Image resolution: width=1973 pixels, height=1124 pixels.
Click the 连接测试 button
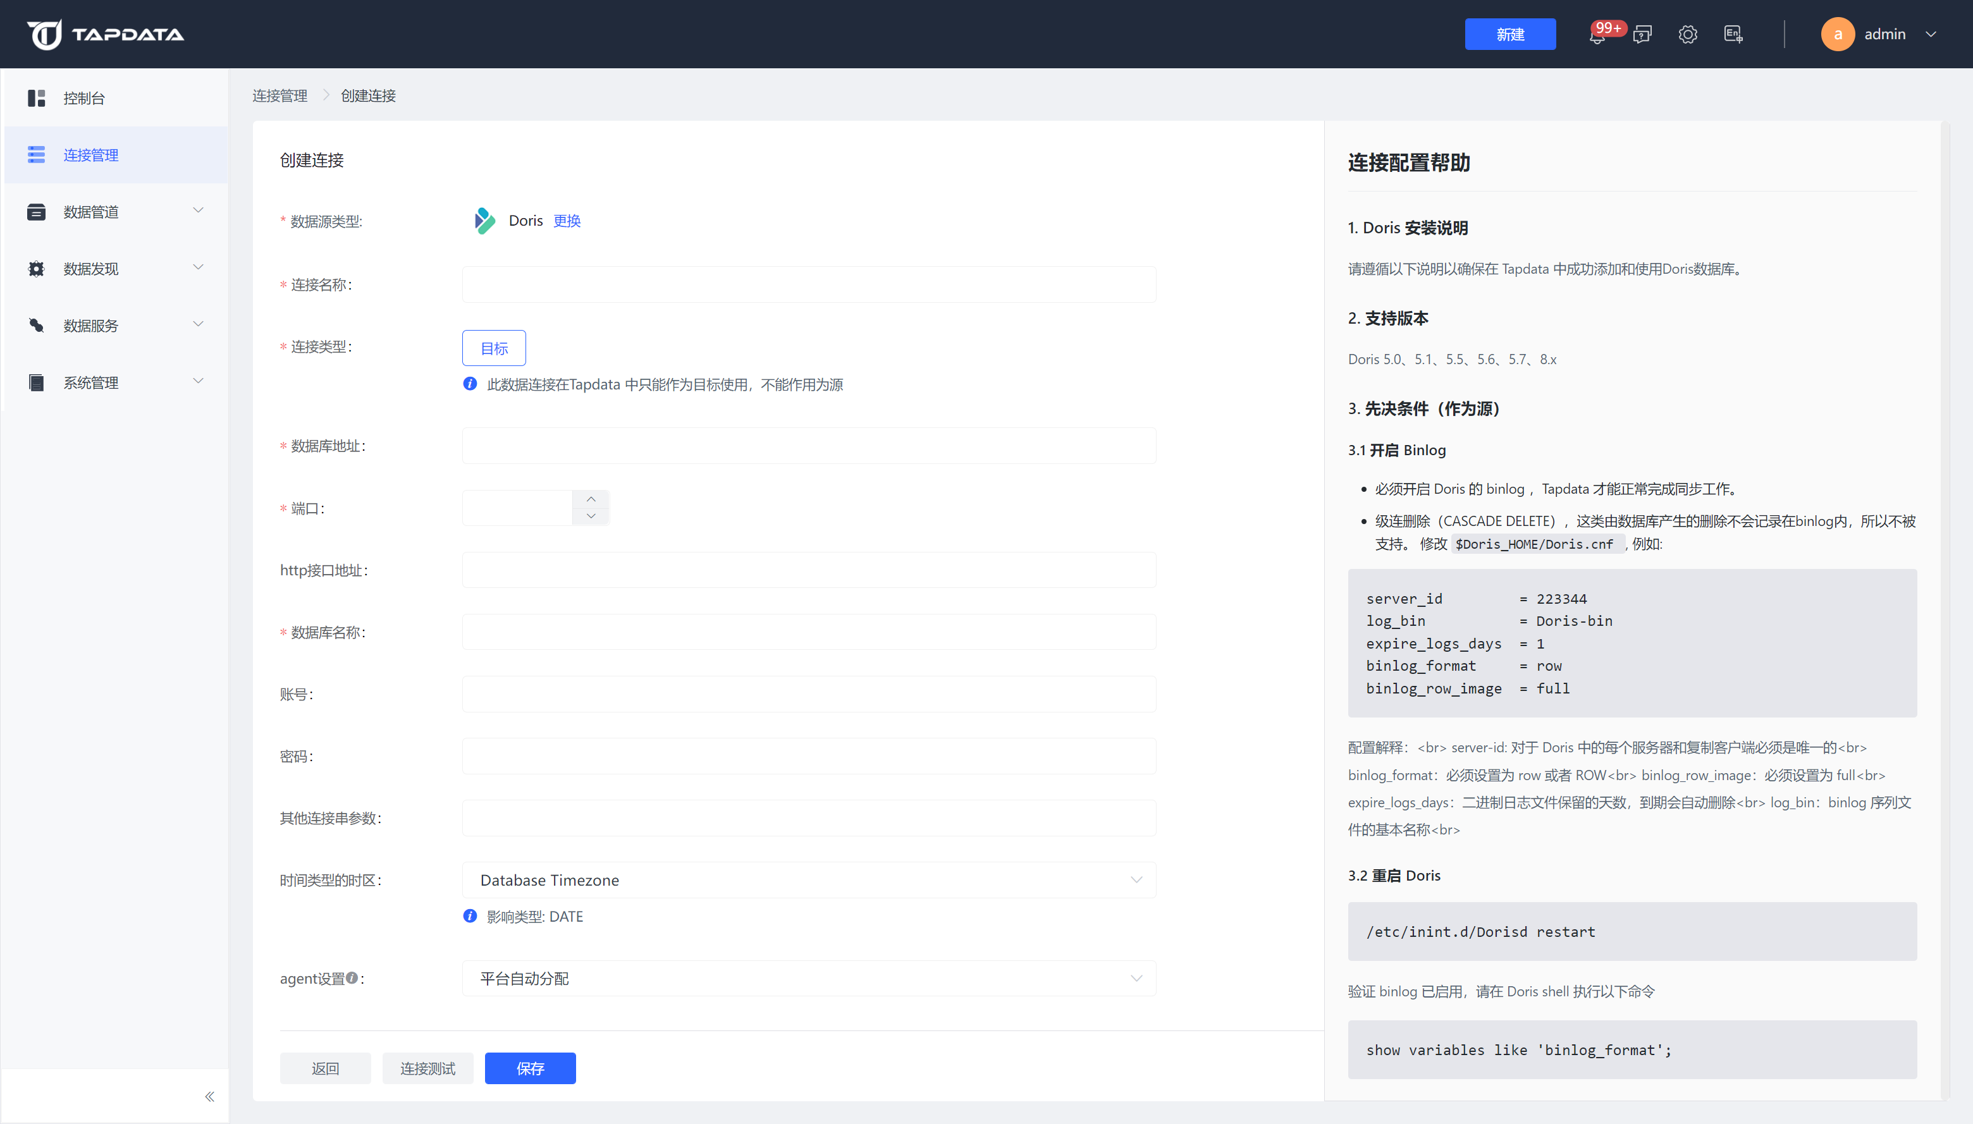click(427, 1068)
